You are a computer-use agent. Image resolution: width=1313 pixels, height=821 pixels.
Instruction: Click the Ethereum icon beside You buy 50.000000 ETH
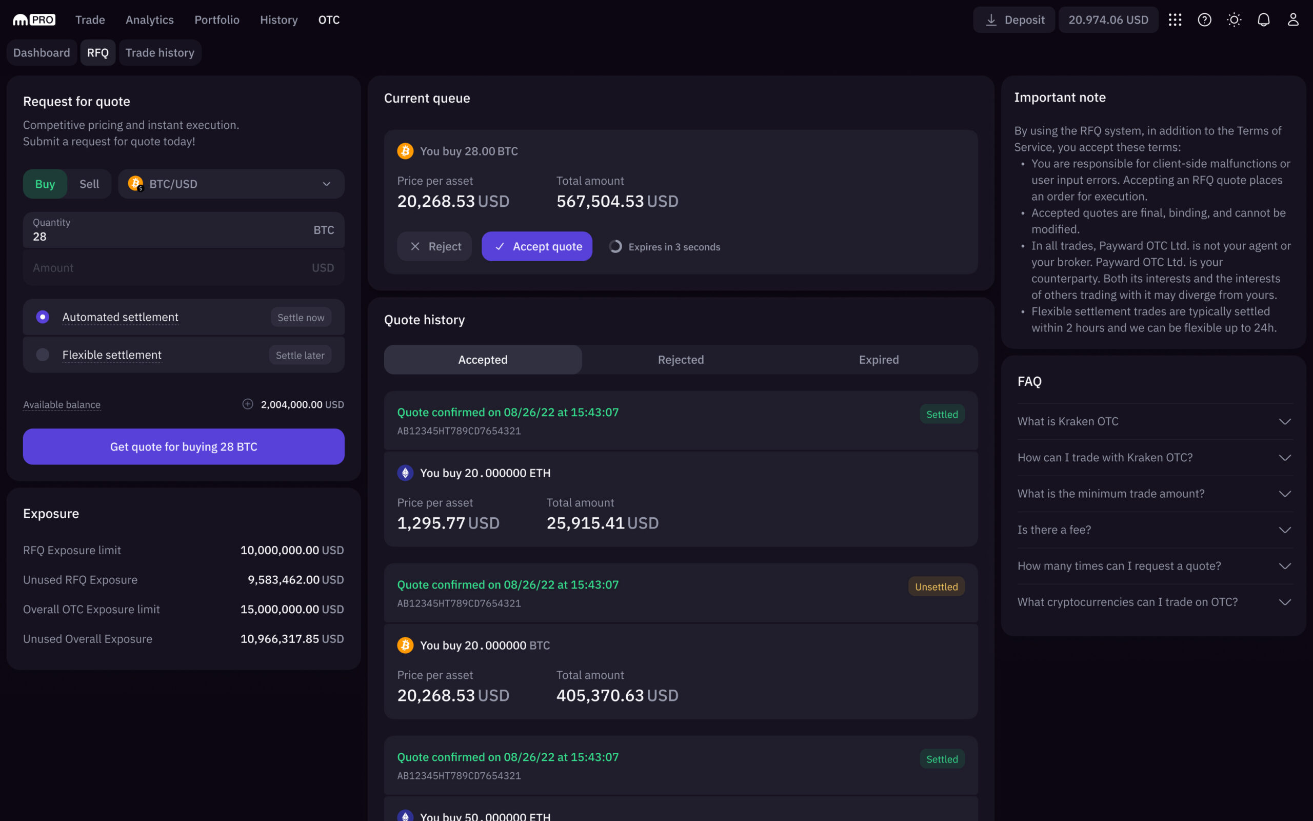405,815
